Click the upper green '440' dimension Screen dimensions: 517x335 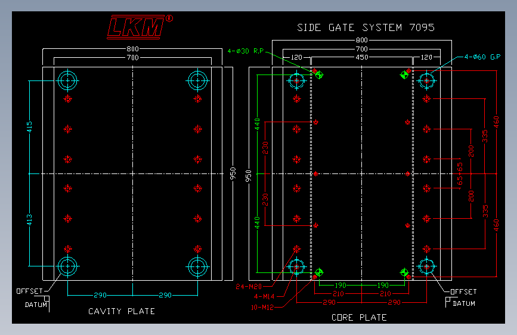pos(257,124)
